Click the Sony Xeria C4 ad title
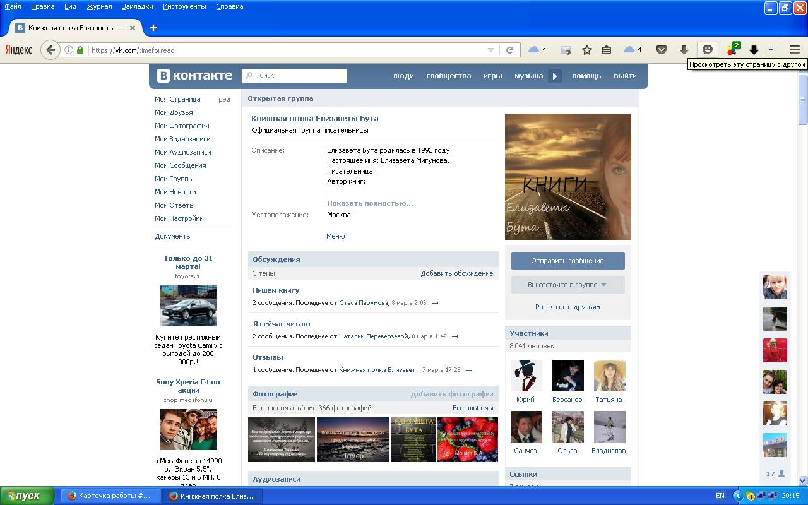 point(188,386)
